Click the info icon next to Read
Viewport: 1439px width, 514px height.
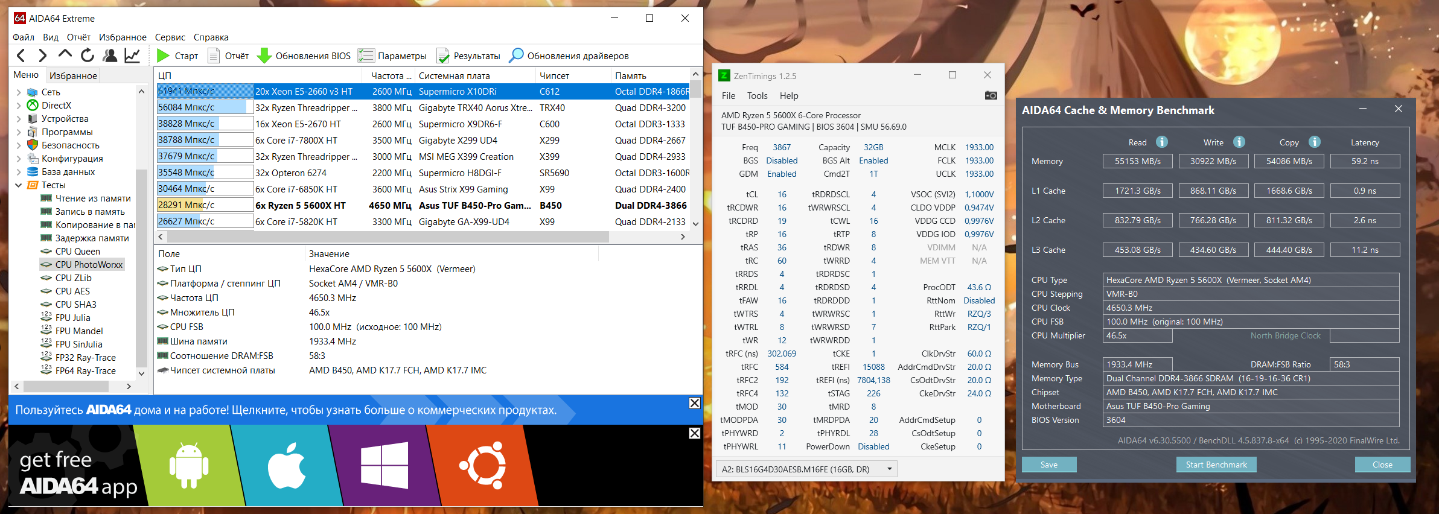1161,142
